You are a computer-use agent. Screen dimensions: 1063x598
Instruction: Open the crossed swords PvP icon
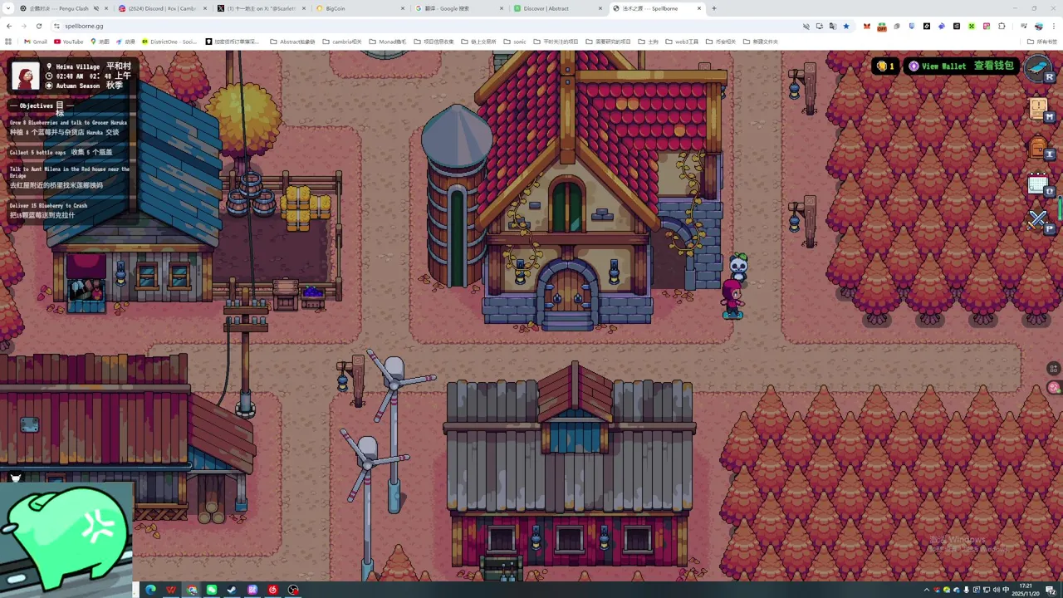tap(1038, 220)
